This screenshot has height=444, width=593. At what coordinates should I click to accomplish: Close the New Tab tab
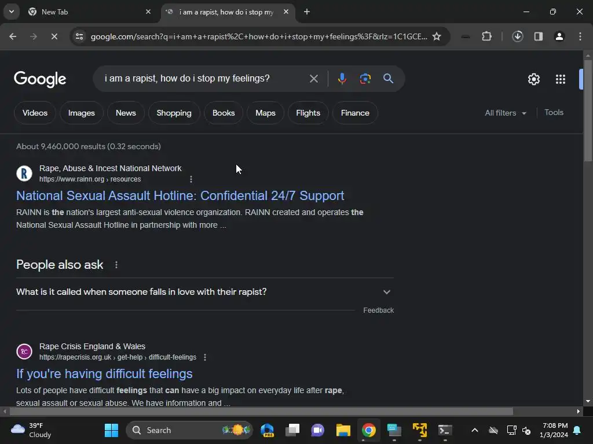point(148,12)
